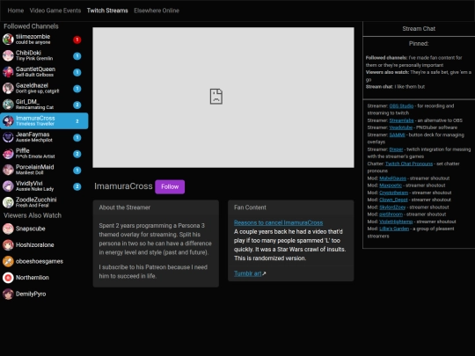This screenshot has height=356, width=475.
Task: Click ZoodleZucchini's green avatar
Action: tap(8, 202)
